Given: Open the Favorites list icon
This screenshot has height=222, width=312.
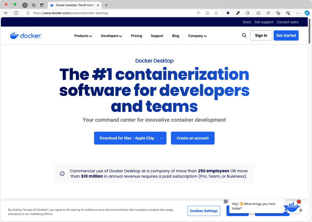Looking at the screenshot, I should point(268,13).
